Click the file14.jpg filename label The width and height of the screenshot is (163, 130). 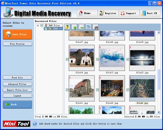[82, 72]
